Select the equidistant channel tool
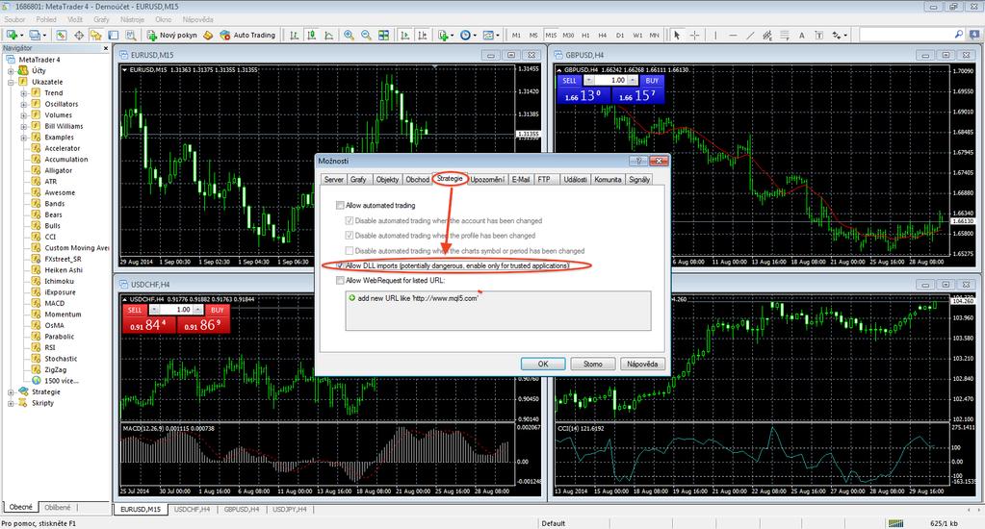 point(767,36)
